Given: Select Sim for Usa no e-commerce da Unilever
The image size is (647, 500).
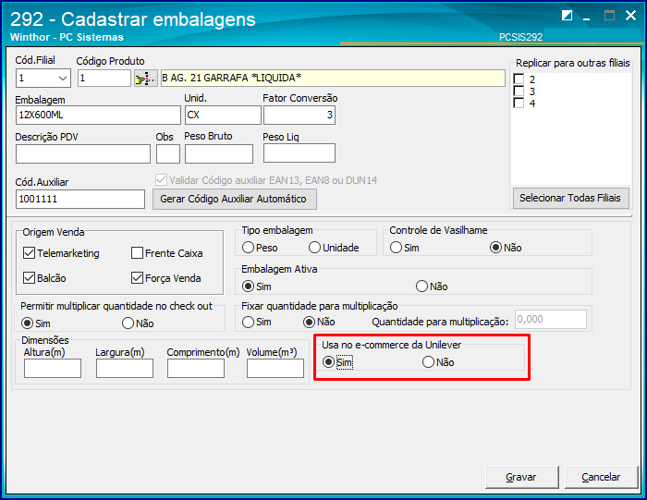Looking at the screenshot, I should [328, 362].
